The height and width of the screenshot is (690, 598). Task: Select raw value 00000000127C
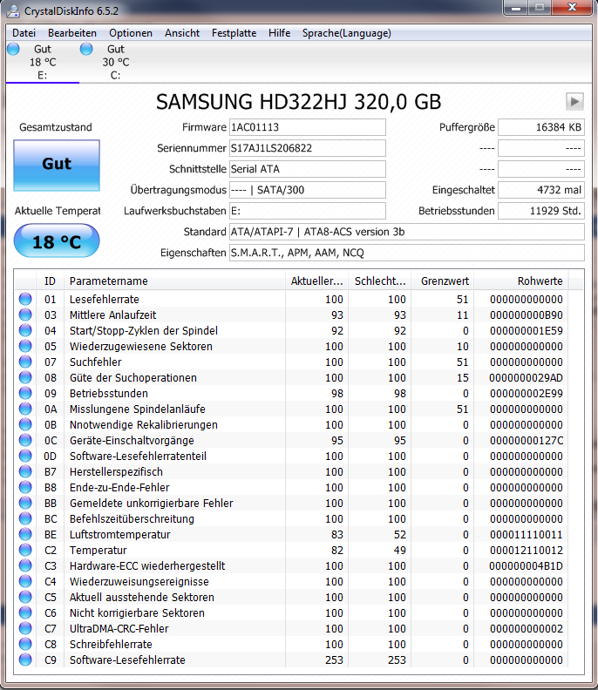click(x=527, y=441)
